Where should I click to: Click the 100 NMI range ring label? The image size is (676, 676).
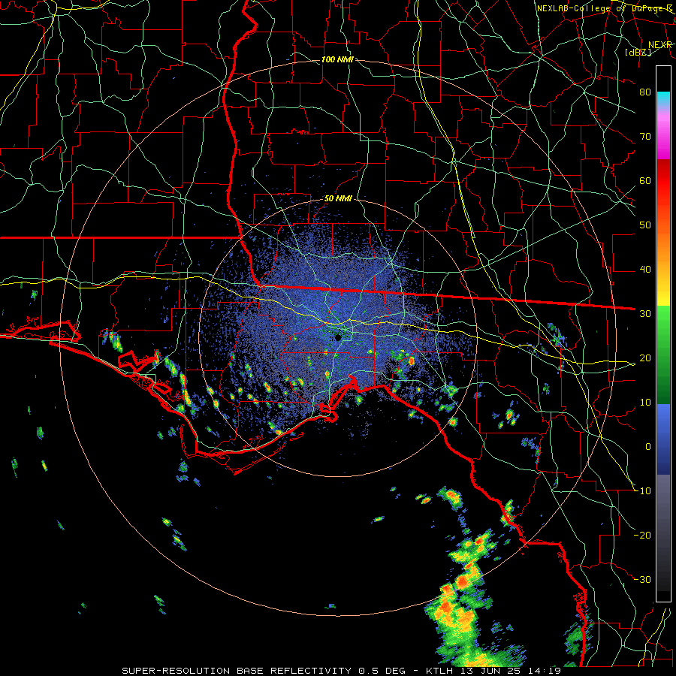click(337, 59)
